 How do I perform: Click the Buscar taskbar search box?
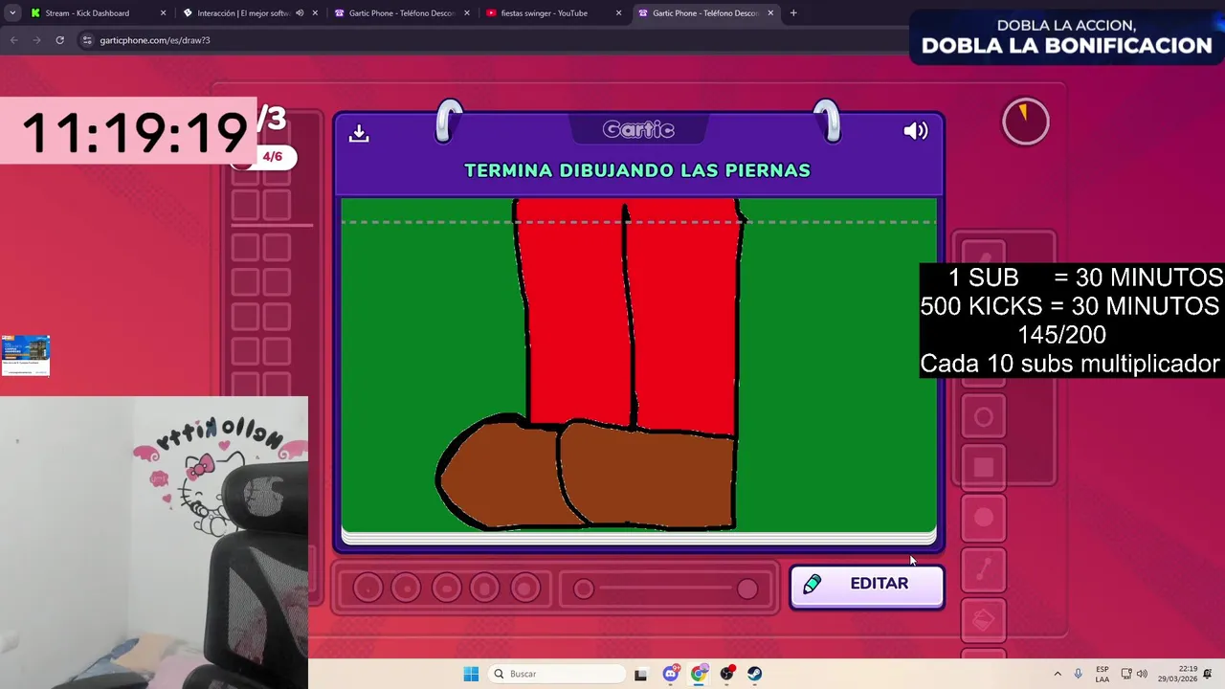(x=556, y=674)
